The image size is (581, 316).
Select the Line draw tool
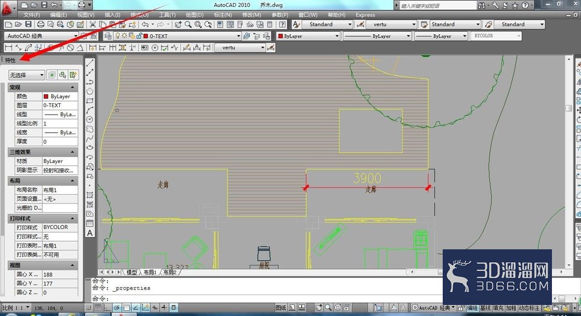click(89, 63)
